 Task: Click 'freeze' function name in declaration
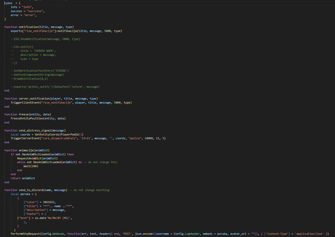click(x=24, y=114)
